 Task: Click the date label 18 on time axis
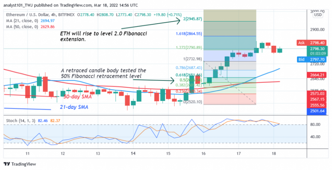coord(274,153)
